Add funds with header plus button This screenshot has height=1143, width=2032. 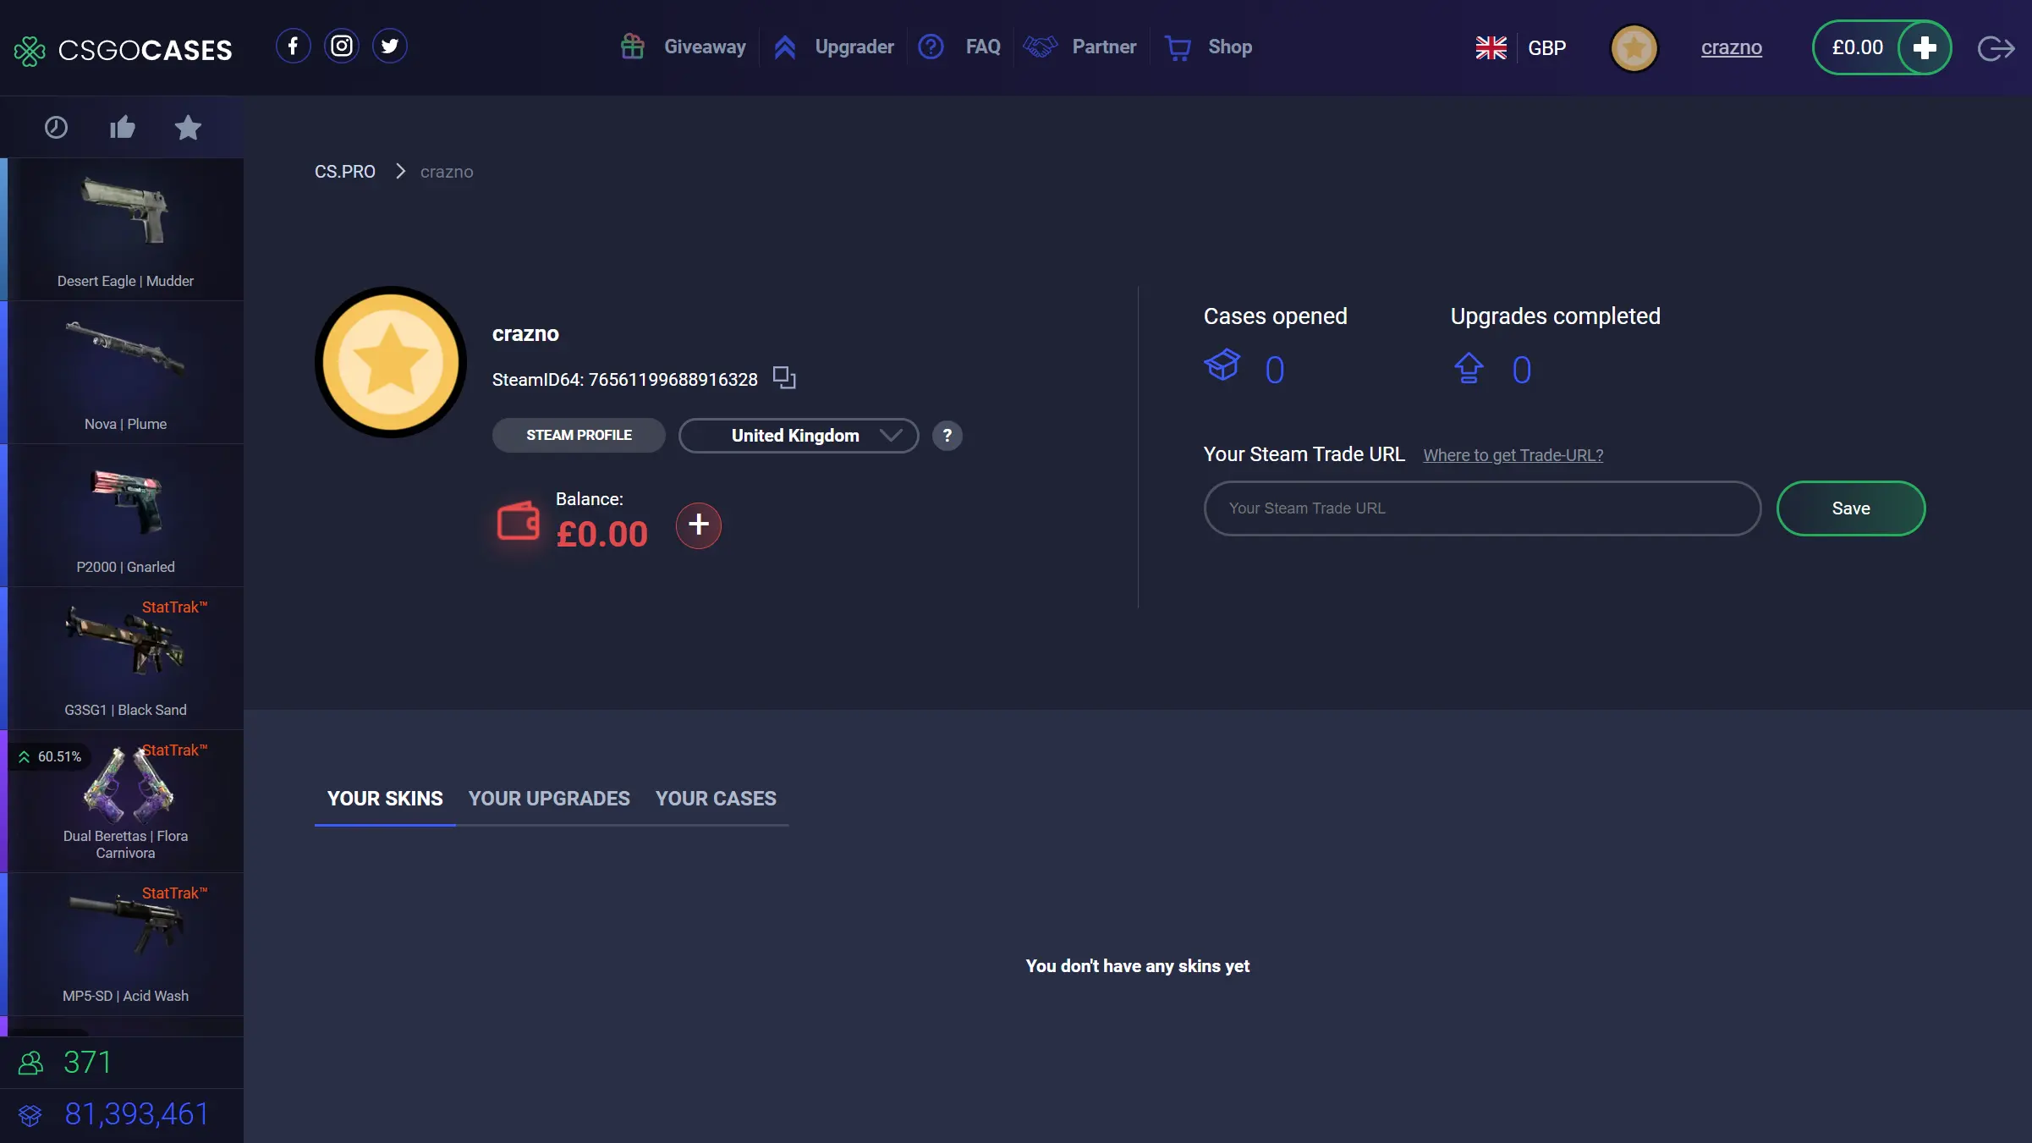tap(1925, 47)
